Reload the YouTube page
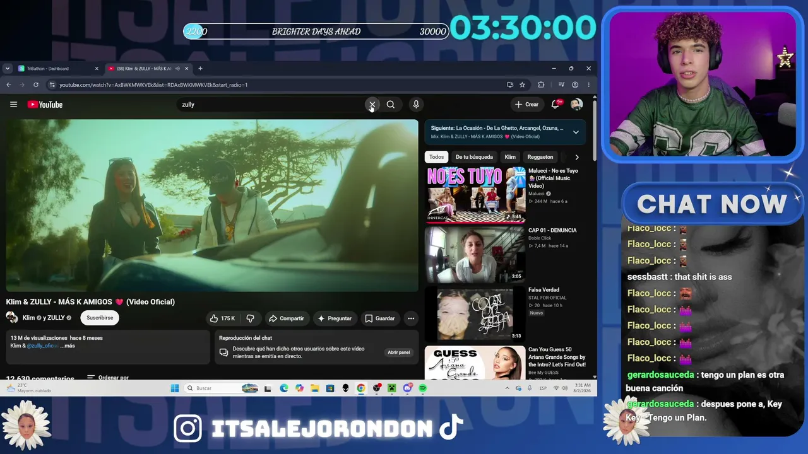Viewport: 808px width, 454px height. 36,84
